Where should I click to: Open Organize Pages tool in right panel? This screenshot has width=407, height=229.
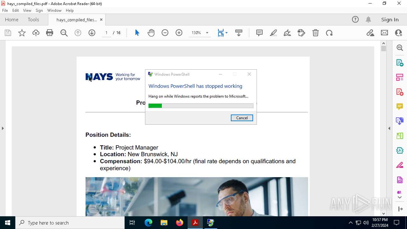coord(400,77)
